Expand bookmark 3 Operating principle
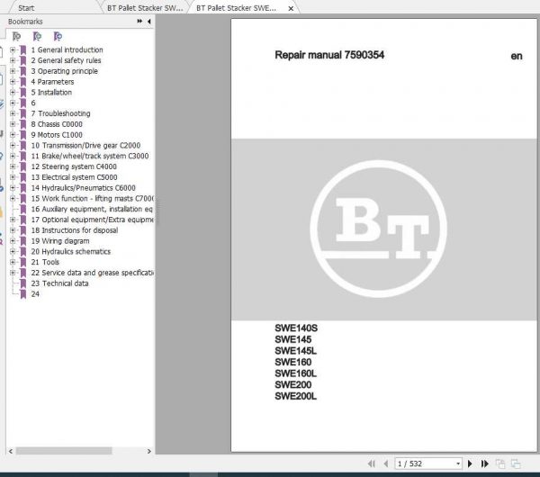The width and height of the screenshot is (540, 477). pos(13,71)
